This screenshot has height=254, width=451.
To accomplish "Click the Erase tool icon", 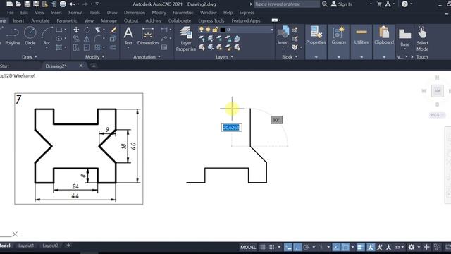I will click(113, 30).
